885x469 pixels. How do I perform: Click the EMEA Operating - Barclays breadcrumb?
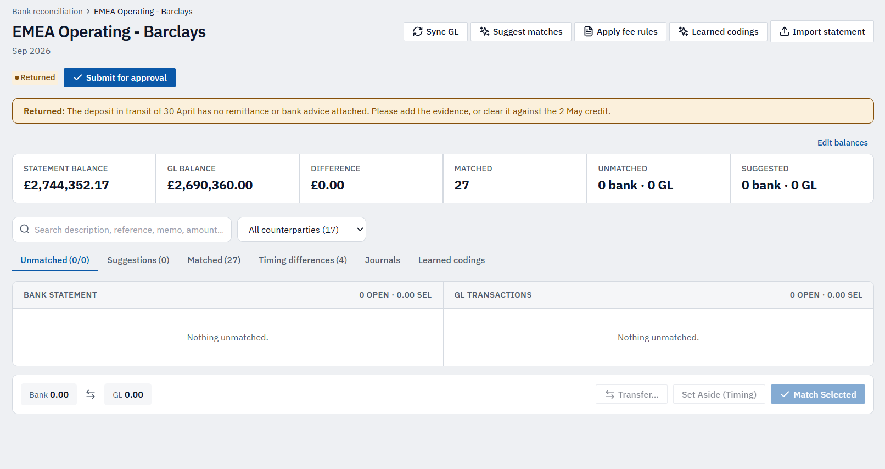pyautogui.click(x=143, y=12)
